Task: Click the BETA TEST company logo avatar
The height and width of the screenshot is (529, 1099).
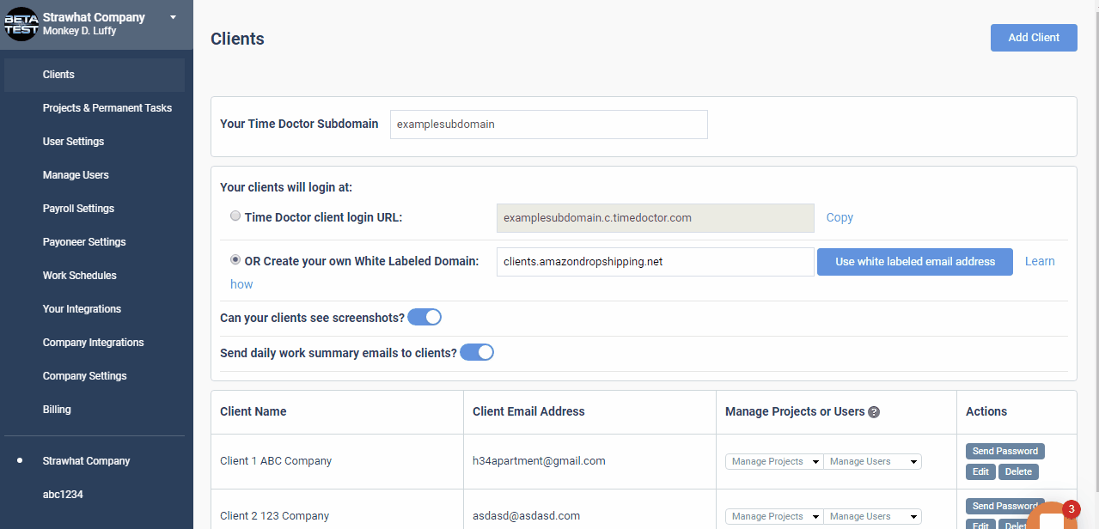Action: pyautogui.click(x=21, y=23)
